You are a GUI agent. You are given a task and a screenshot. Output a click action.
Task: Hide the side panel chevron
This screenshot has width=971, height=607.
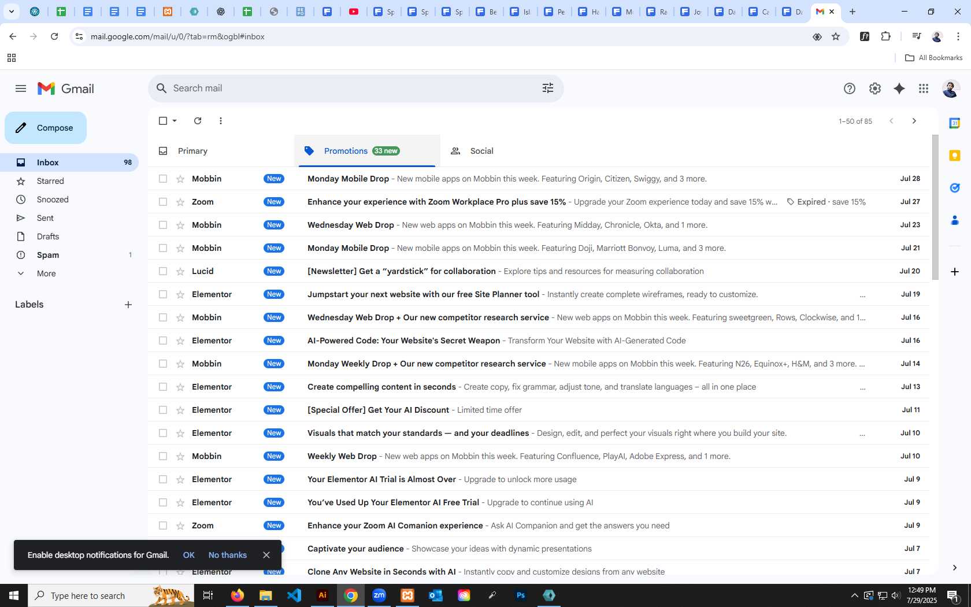coord(955,568)
